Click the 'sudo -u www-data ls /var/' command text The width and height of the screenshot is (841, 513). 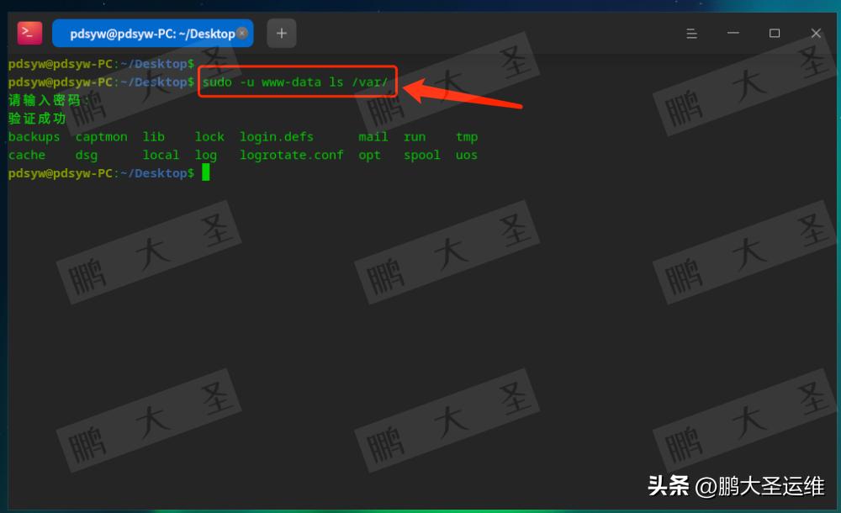[295, 82]
